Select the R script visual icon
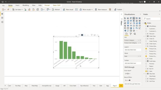This screenshot has width=161, height=90. coord(134,28)
